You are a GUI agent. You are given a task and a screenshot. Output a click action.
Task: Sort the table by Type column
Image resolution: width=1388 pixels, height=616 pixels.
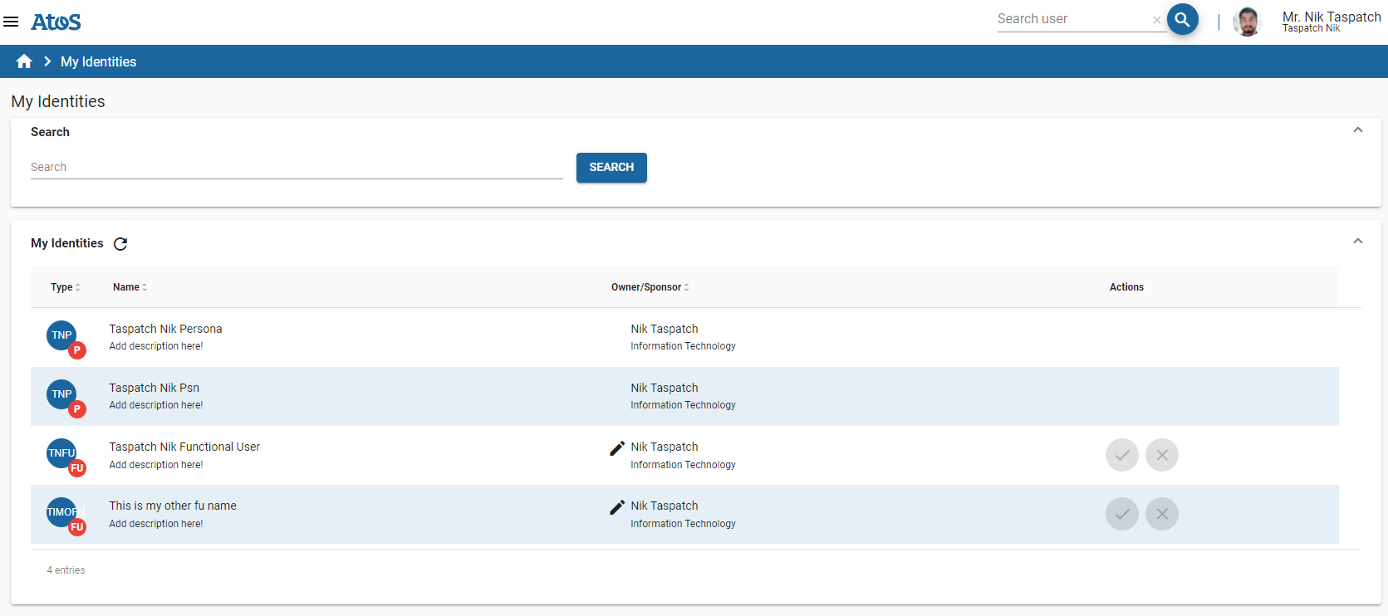tap(66, 287)
